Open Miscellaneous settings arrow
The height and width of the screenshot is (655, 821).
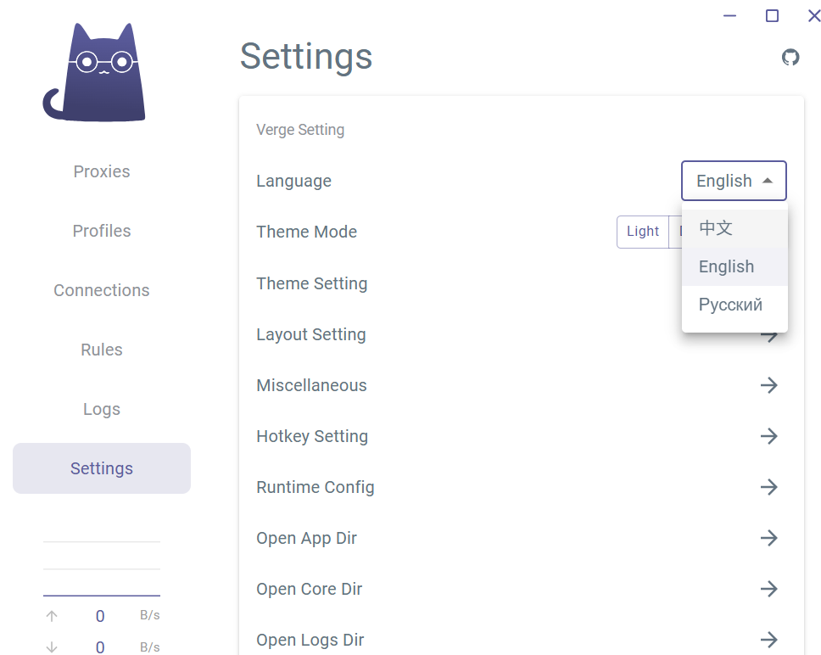click(768, 385)
